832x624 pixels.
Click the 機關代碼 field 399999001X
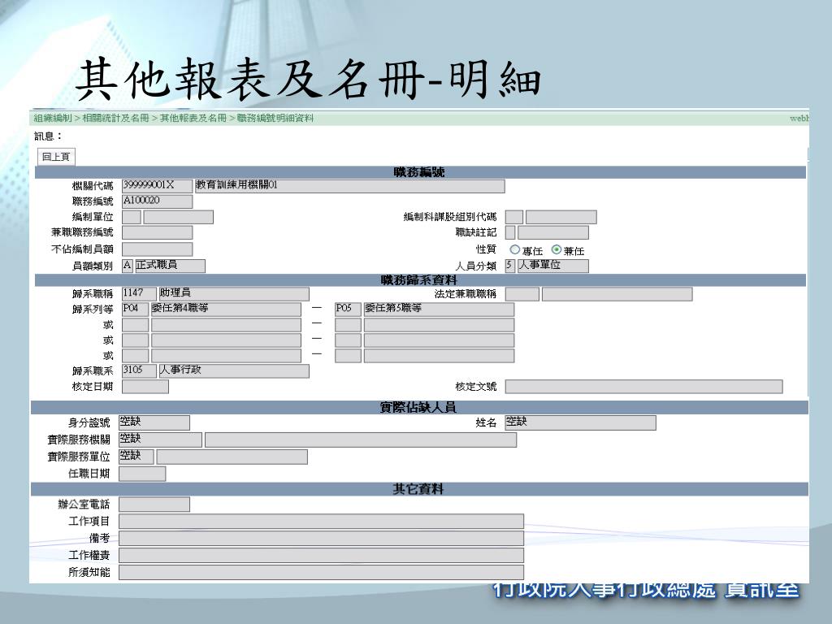(157, 186)
